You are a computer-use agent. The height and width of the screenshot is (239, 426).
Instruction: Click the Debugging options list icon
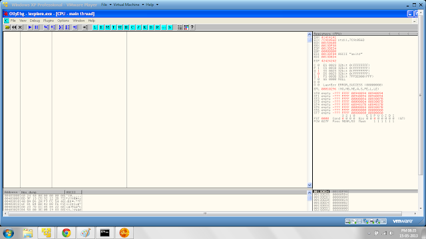180,27
